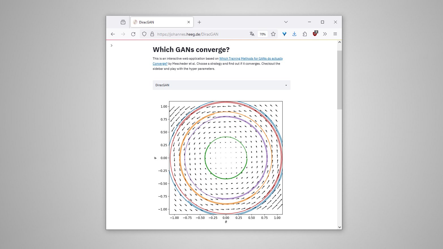Click the 70% zoom level indicator
The width and height of the screenshot is (443, 249).
pyautogui.click(x=263, y=34)
